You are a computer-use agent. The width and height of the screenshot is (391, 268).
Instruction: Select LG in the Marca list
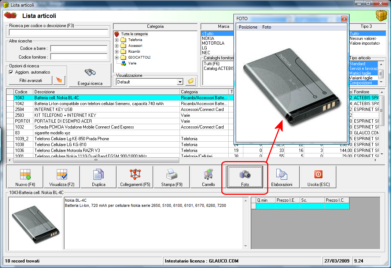point(204,48)
